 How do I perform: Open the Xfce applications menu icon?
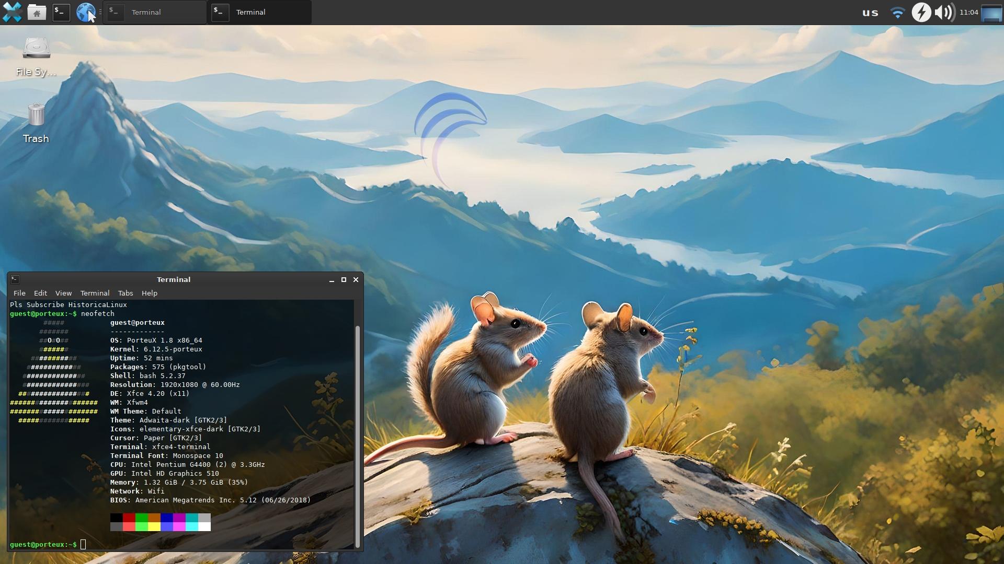[x=12, y=12]
